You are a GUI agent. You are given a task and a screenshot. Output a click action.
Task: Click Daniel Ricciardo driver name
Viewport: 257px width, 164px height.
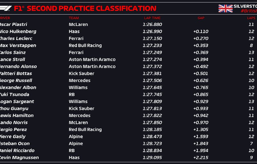click(17, 151)
